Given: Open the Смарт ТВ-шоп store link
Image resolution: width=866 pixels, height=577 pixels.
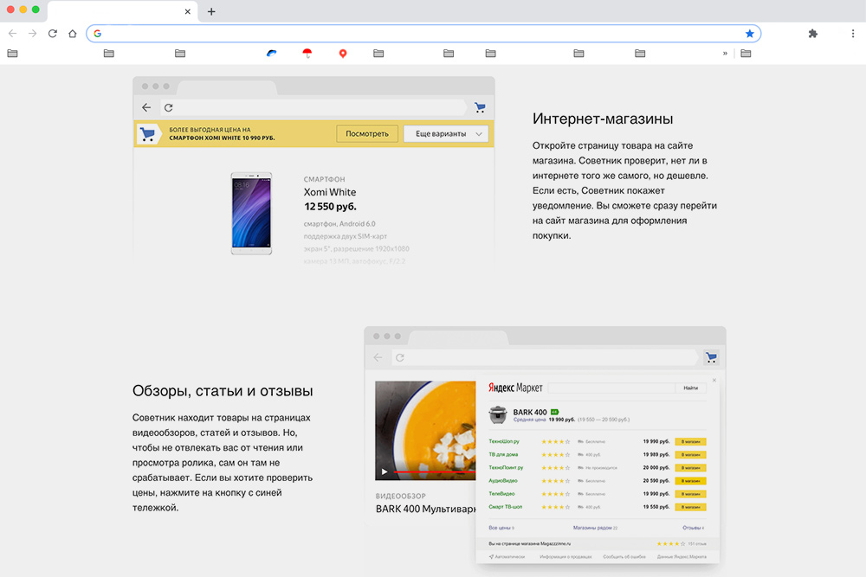Looking at the screenshot, I should click(x=506, y=506).
